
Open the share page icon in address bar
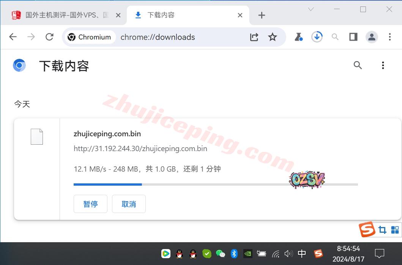(x=254, y=37)
